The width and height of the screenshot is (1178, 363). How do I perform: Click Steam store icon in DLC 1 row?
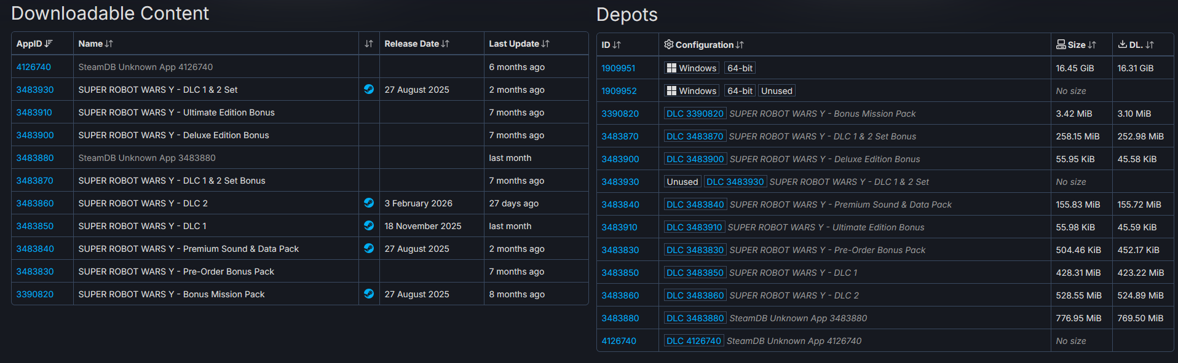[x=369, y=225]
